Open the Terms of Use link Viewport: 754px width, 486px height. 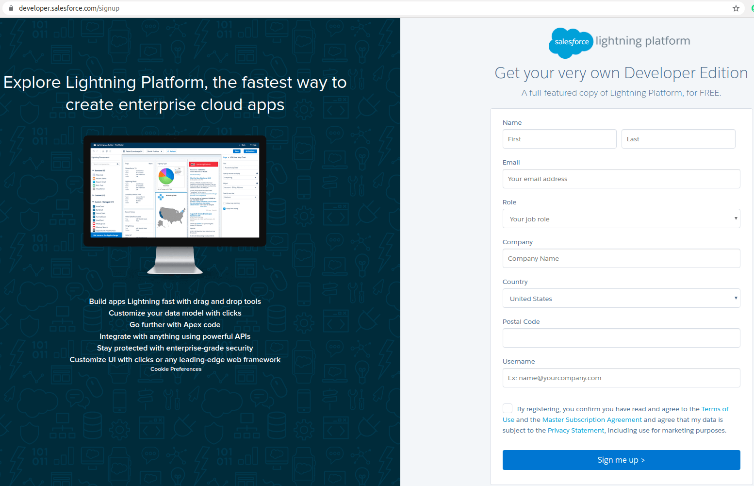[714, 409]
